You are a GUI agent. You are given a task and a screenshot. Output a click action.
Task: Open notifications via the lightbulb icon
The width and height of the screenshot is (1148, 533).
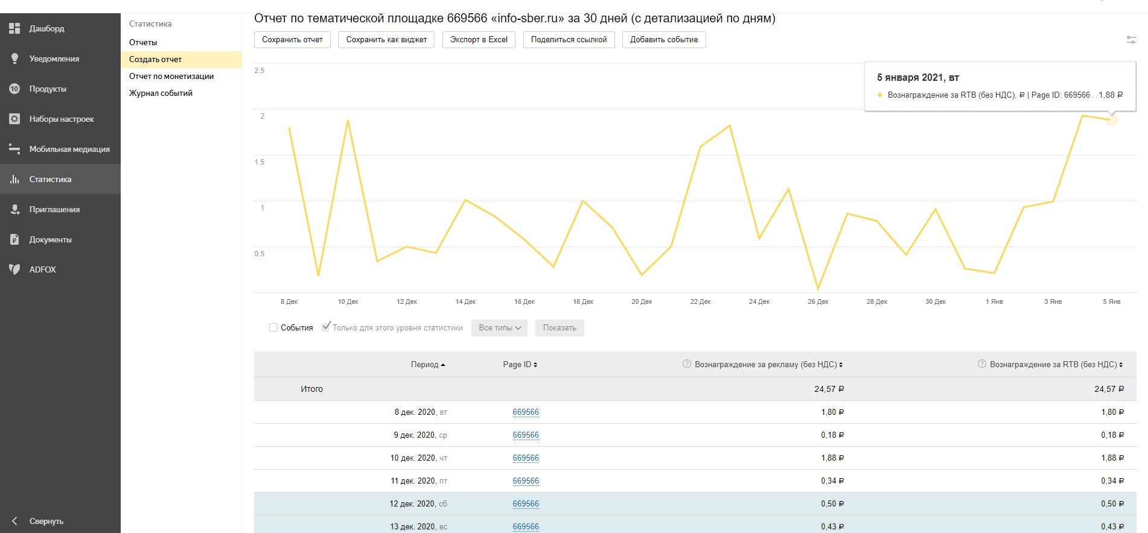(x=14, y=58)
